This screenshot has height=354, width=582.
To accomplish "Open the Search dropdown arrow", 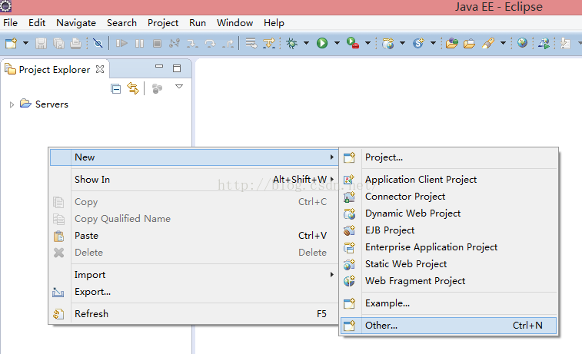I will (x=503, y=43).
